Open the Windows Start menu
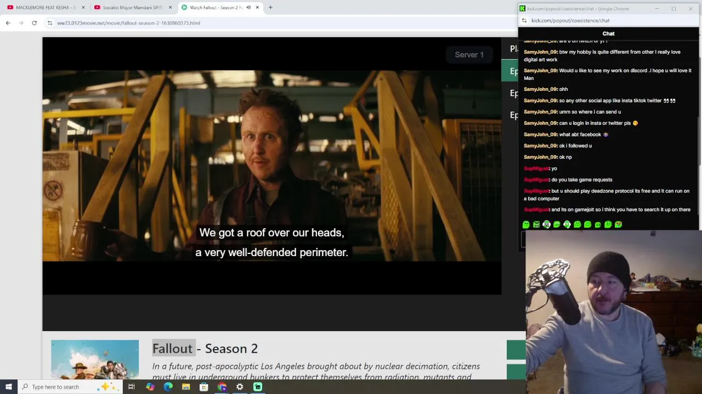Viewport: 702px width, 394px height. pyautogui.click(x=9, y=387)
